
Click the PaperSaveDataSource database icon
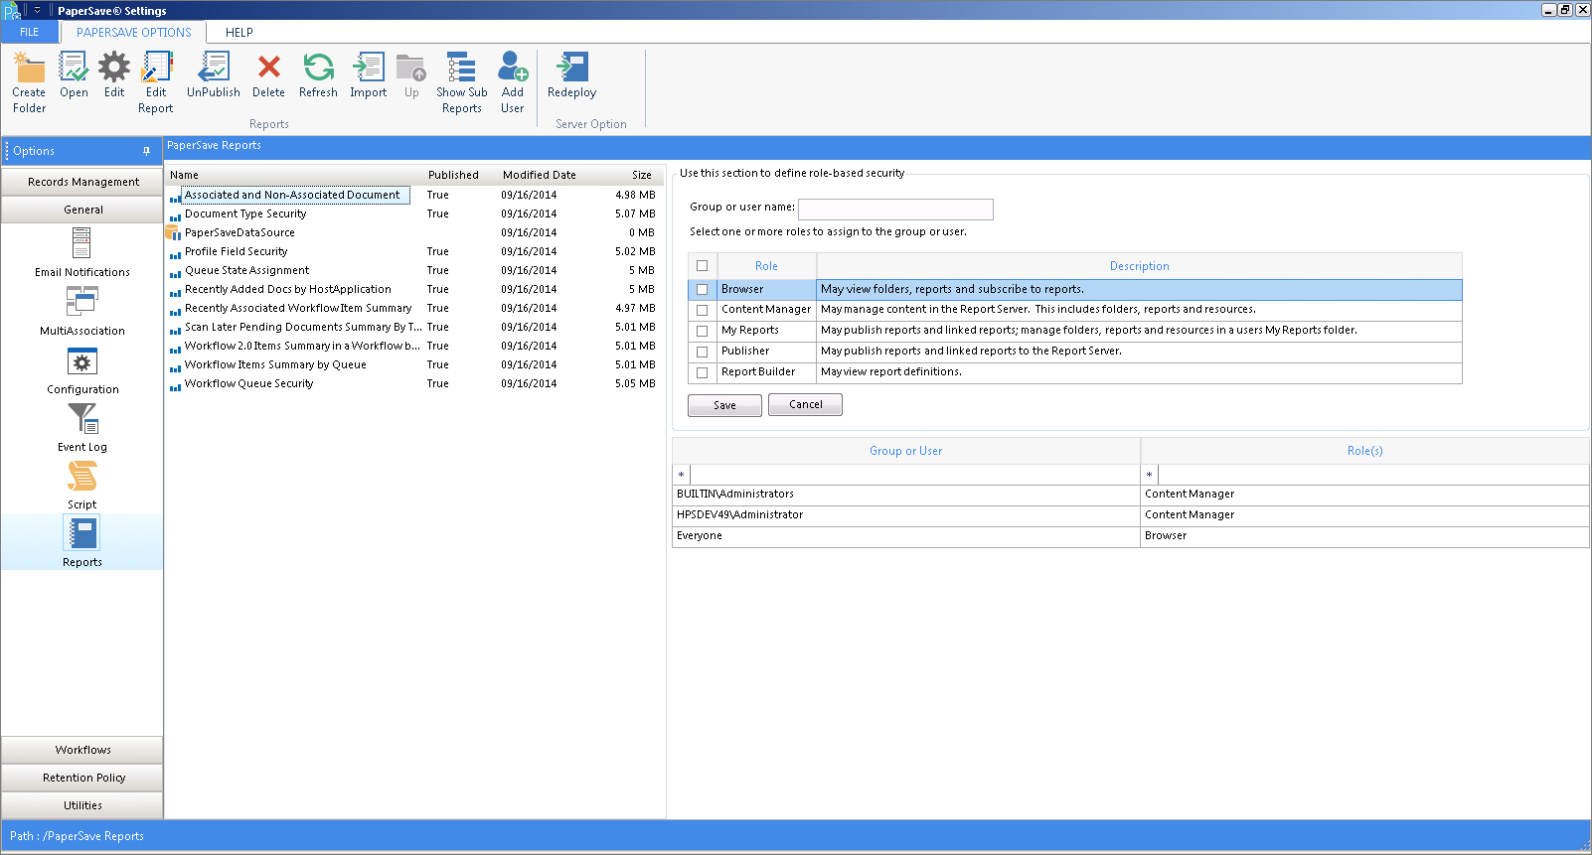(173, 232)
